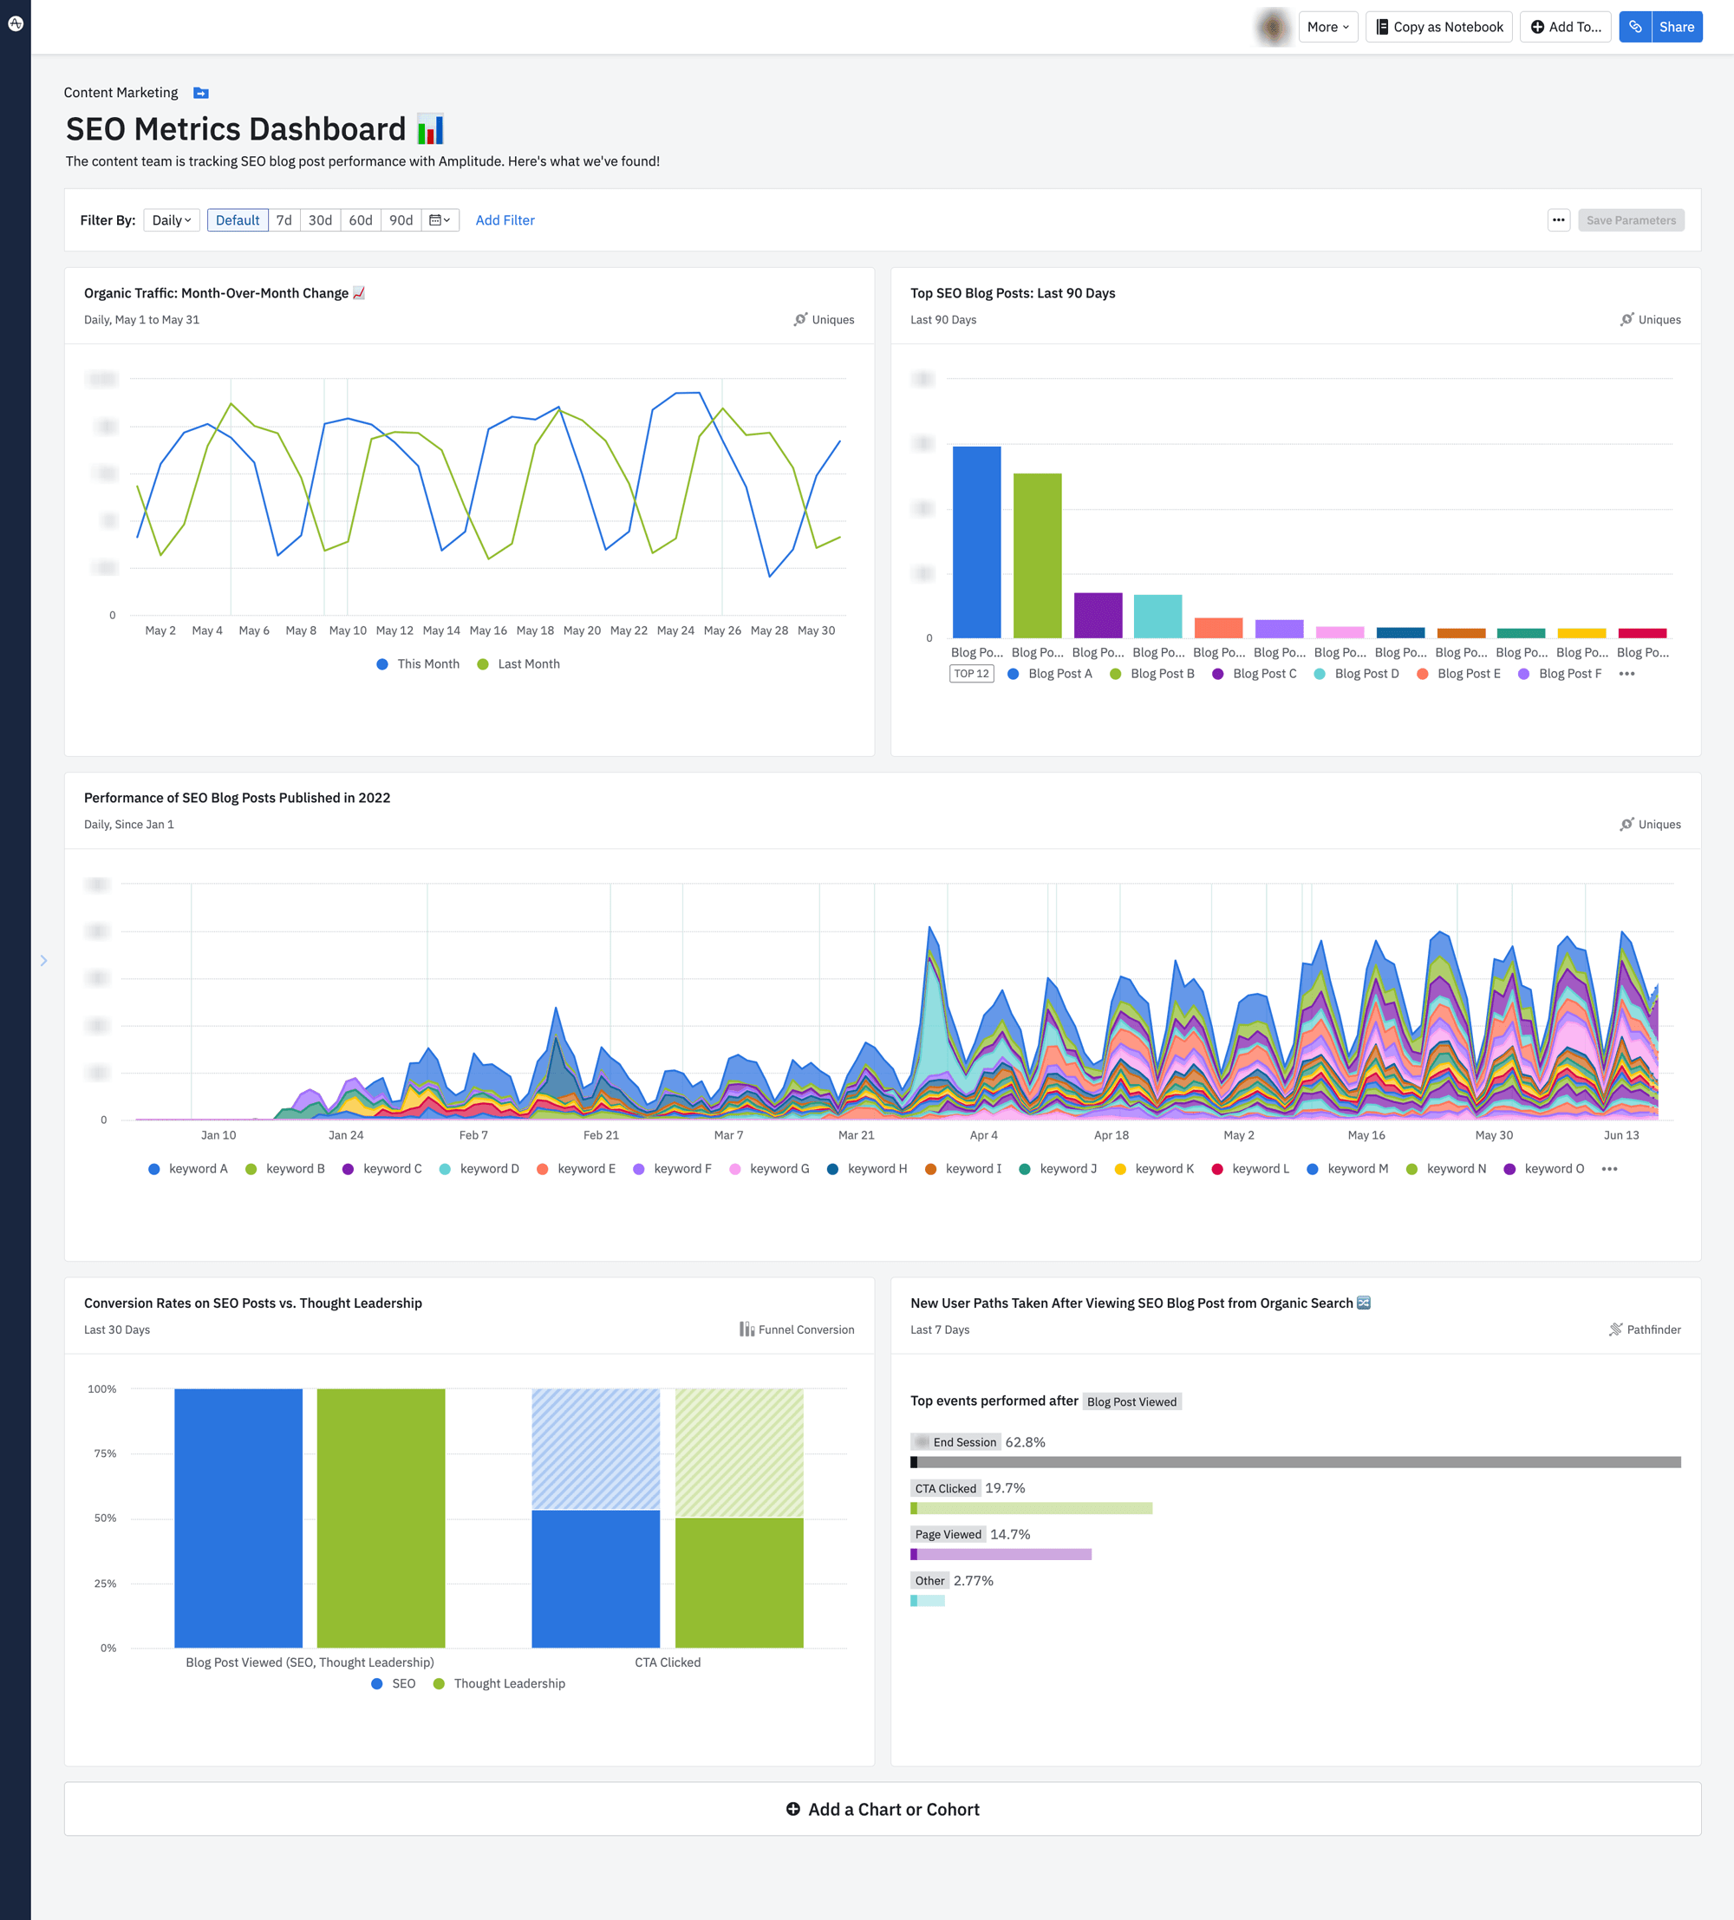
Task: Click the Add Filter link
Action: pyautogui.click(x=505, y=220)
